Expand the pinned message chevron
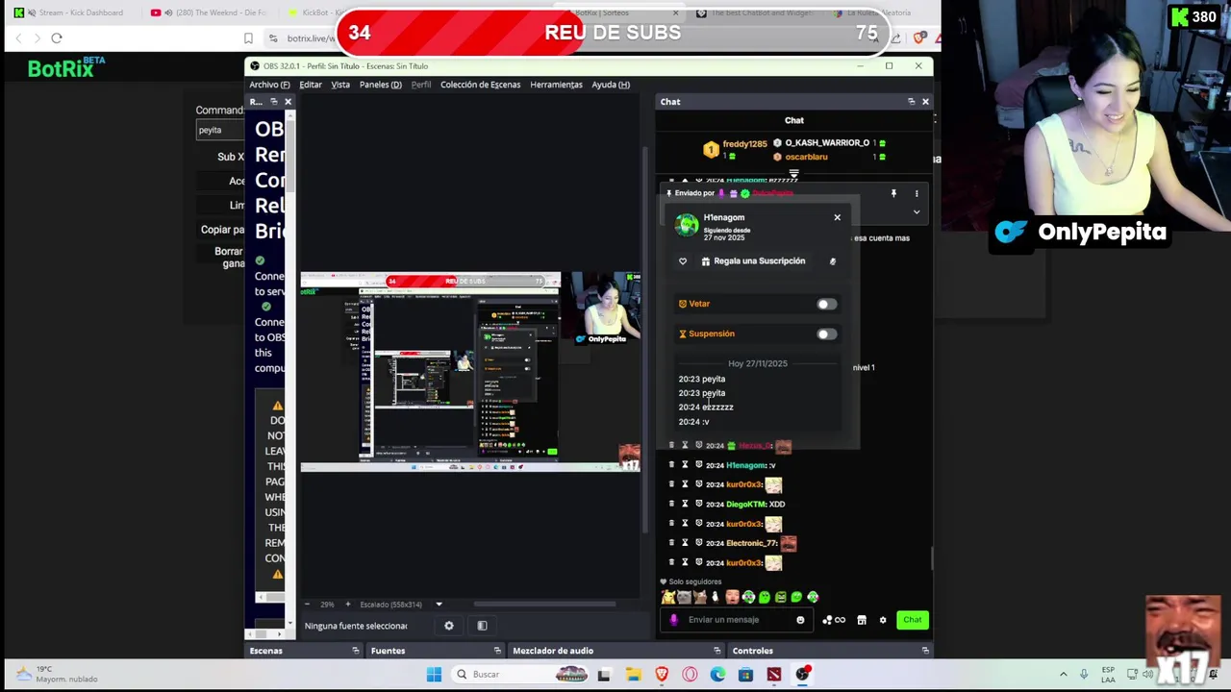The width and height of the screenshot is (1231, 692). click(917, 212)
